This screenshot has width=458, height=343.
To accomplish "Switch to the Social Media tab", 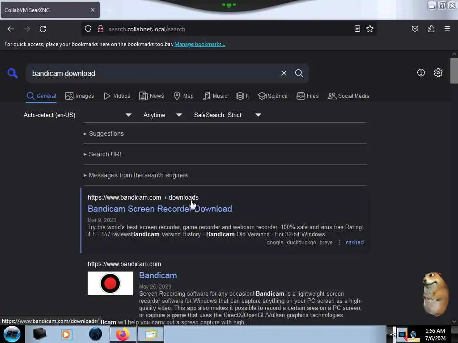I will tap(348, 96).
